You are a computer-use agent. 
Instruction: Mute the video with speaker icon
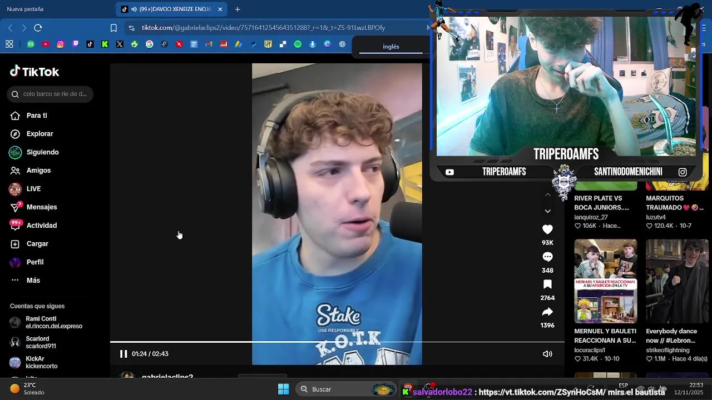pyautogui.click(x=547, y=354)
